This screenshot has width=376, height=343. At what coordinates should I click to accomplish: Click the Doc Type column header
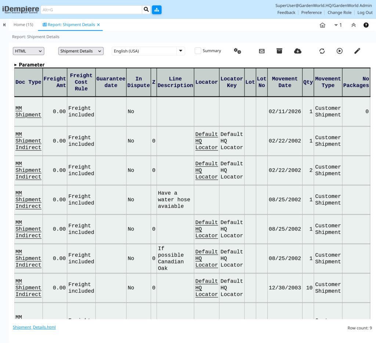[x=28, y=82]
